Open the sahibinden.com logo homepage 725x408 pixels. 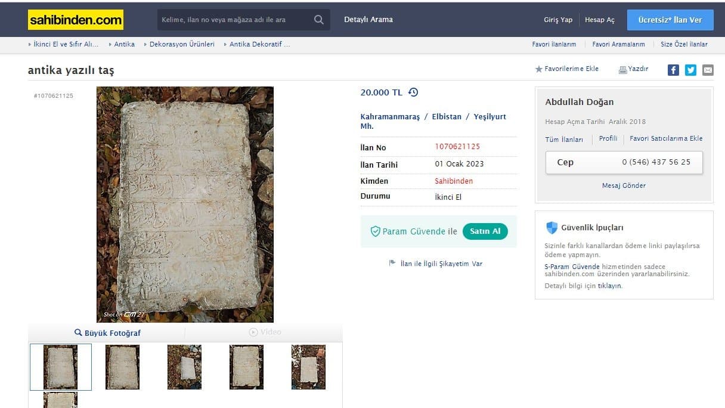coord(76,20)
